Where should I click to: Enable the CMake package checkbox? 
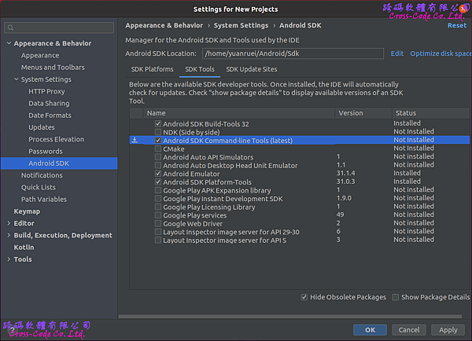coord(158,148)
